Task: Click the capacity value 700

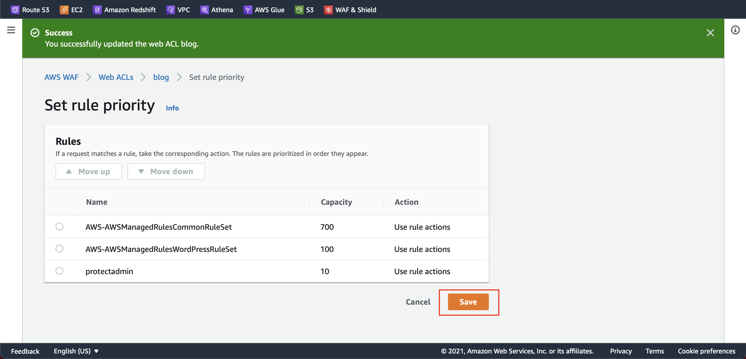Action: tap(327, 227)
